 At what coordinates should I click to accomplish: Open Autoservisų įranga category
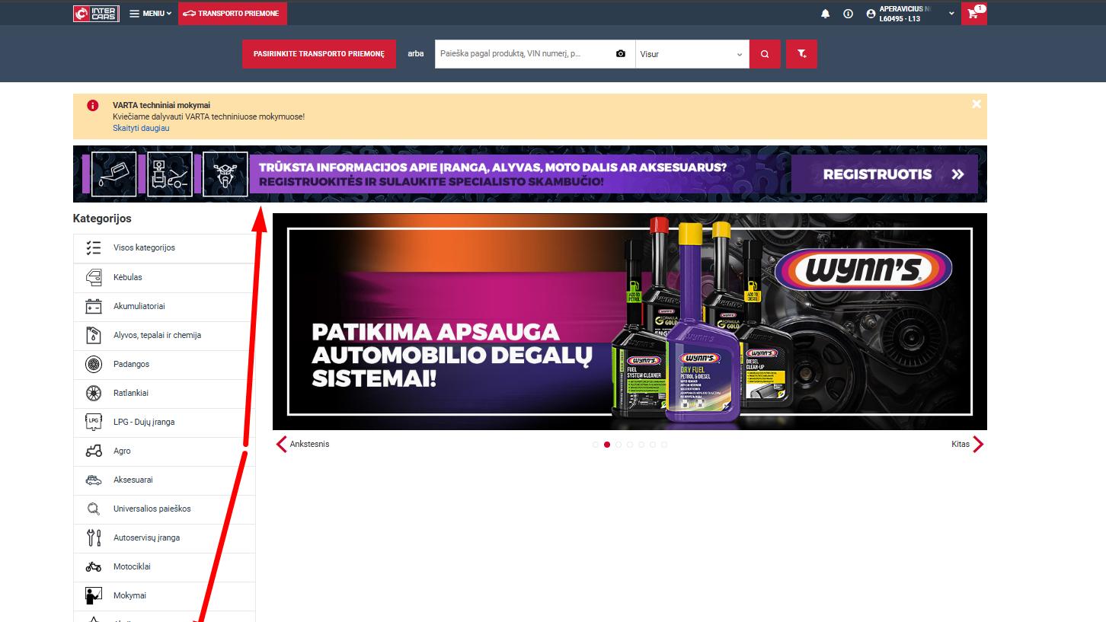click(164, 538)
